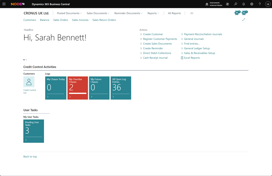Open Direct Debit Collections
Image resolution: width=272 pixels, height=176 pixels.
157,53
